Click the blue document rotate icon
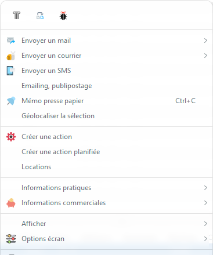 40,16
